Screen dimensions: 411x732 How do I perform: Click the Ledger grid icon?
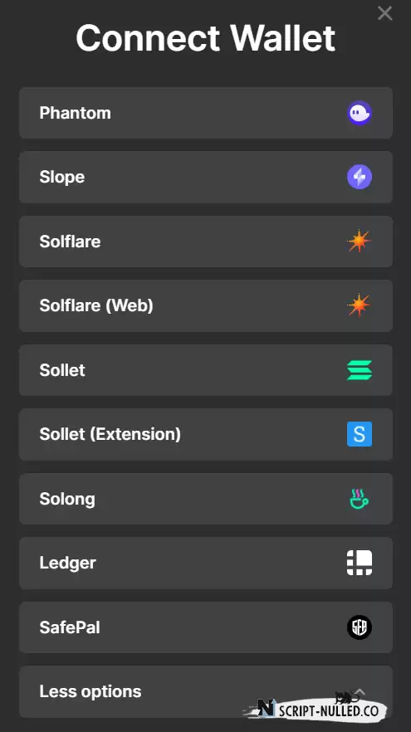(360, 563)
